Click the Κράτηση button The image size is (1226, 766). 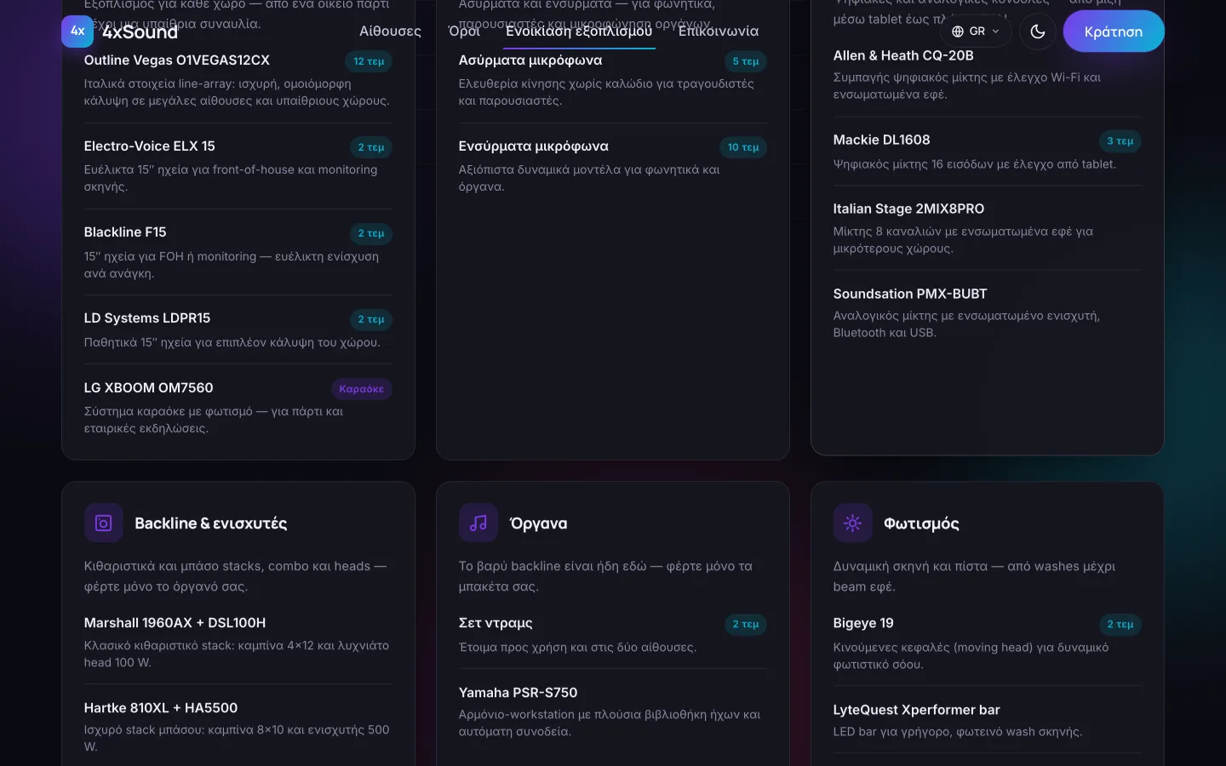(1113, 31)
